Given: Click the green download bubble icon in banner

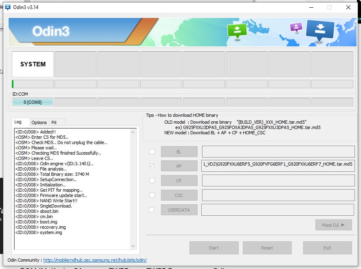Looking at the screenshot, I should click(x=237, y=31).
